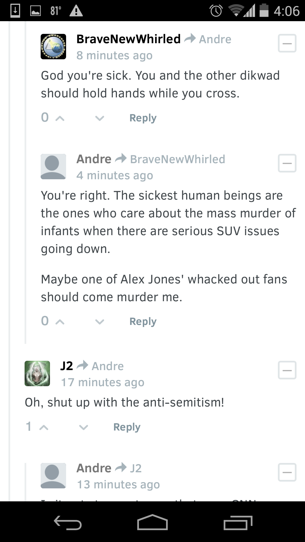Open BraveNewWhirled's profile via username
This screenshot has height=542, width=305.
(x=128, y=39)
